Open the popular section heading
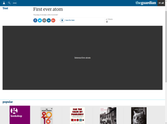This screenshot has width=167, height=124. click(8, 102)
